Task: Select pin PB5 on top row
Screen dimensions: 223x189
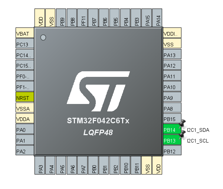Action: pos(115,18)
